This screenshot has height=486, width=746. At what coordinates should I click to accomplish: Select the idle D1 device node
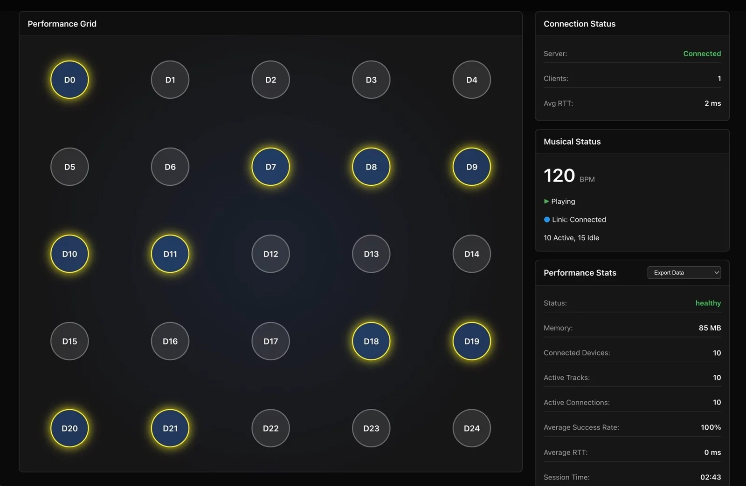[170, 80]
